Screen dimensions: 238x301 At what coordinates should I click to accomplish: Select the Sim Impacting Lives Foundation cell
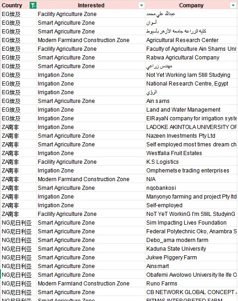[191, 223]
